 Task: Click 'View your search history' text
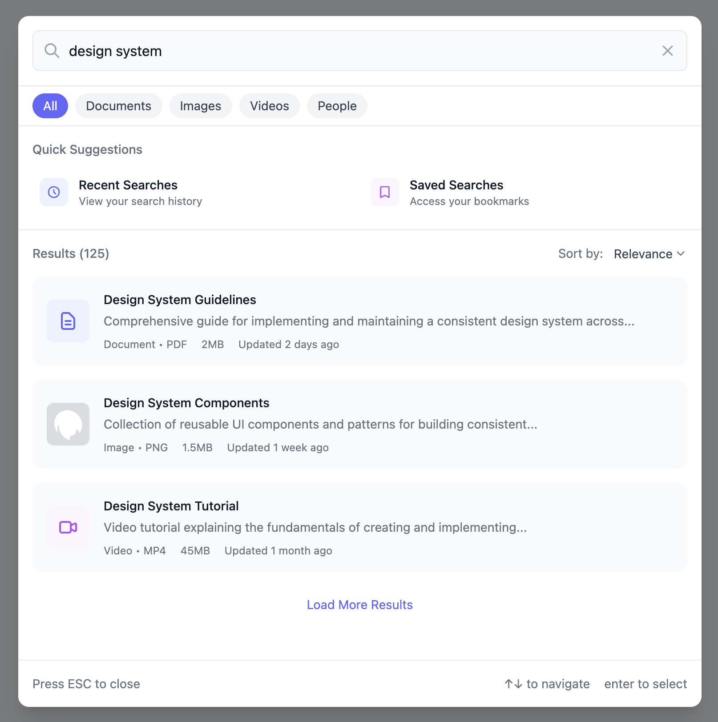(x=140, y=201)
